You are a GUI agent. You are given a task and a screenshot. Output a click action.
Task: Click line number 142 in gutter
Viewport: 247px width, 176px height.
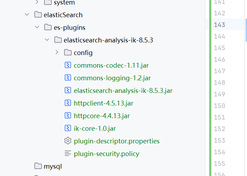pyautogui.click(x=219, y=13)
